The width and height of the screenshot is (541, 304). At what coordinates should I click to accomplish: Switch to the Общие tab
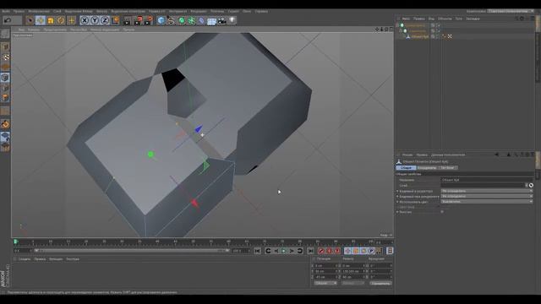click(x=406, y=168)
